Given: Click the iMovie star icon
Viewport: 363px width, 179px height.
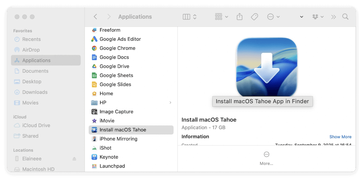Looking at the screenshot, I should tap(94, 121).
